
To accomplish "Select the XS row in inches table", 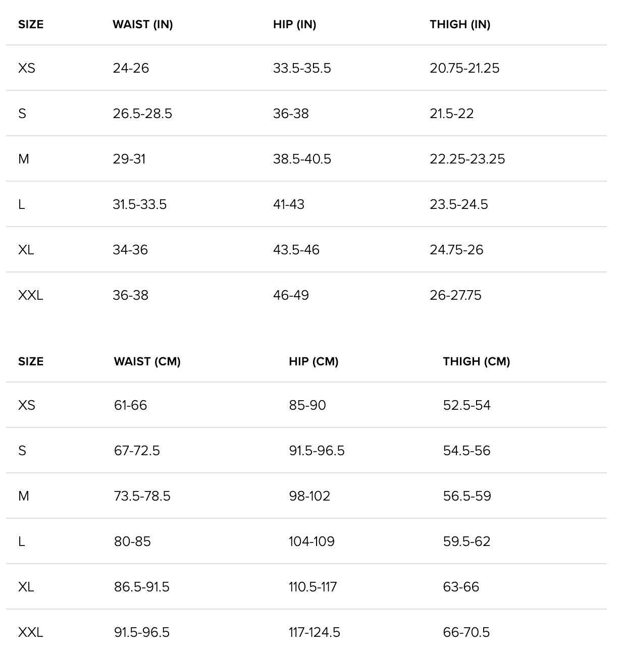I will click(x=27, y=68).
